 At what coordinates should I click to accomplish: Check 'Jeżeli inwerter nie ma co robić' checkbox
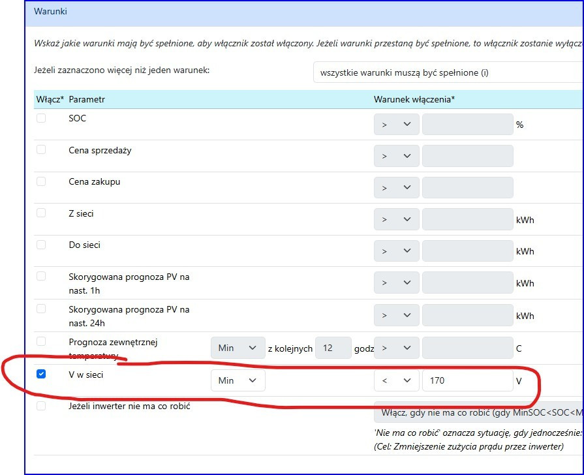[x=41, y=406]
